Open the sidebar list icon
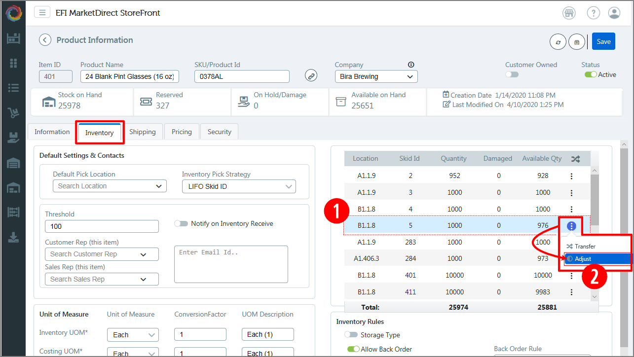This screenshot has height=357, width=634. [13, 88]
